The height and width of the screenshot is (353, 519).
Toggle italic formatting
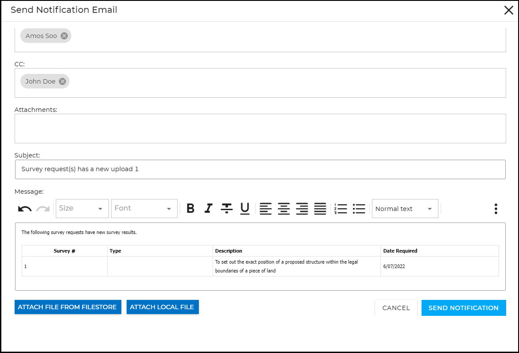(x=209, y=208)
